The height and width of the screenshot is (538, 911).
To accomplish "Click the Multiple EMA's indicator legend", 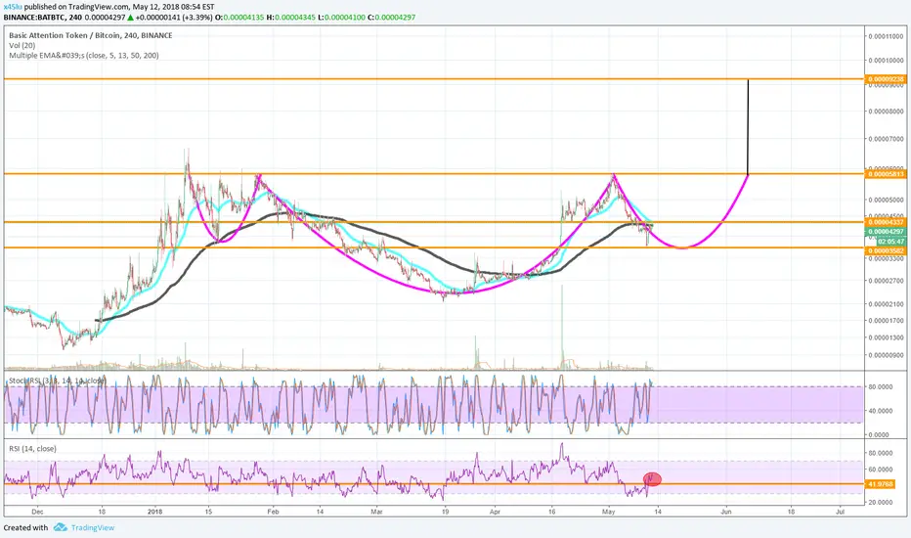I will (84, 55).
